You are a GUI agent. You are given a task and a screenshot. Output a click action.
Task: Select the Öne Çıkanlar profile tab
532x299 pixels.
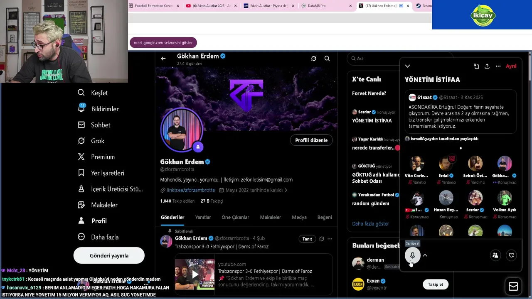pyautogui.click(x=235, y=217)
